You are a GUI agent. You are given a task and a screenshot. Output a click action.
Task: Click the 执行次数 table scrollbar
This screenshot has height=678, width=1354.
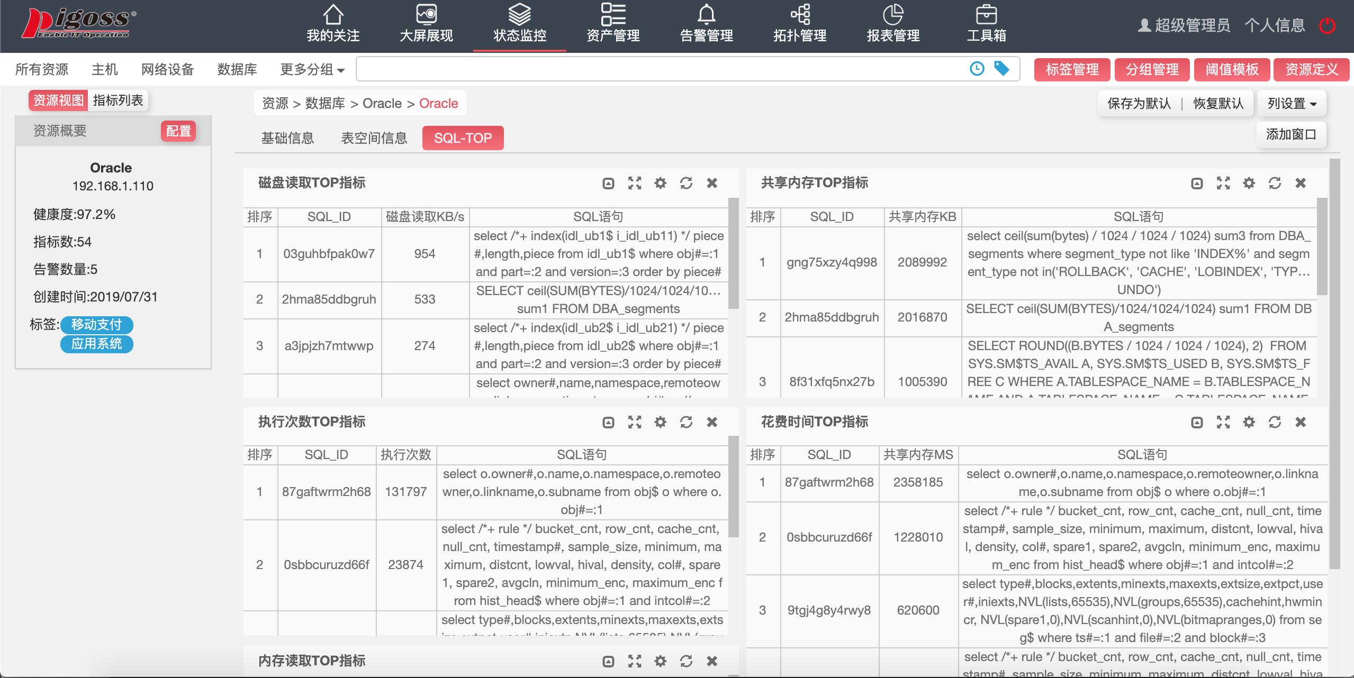733,487
